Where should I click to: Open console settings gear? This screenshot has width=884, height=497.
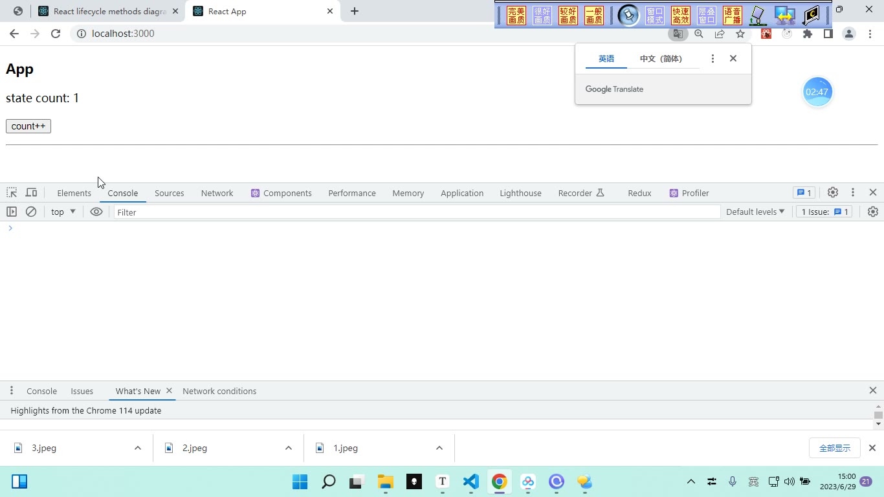[873, 212]
